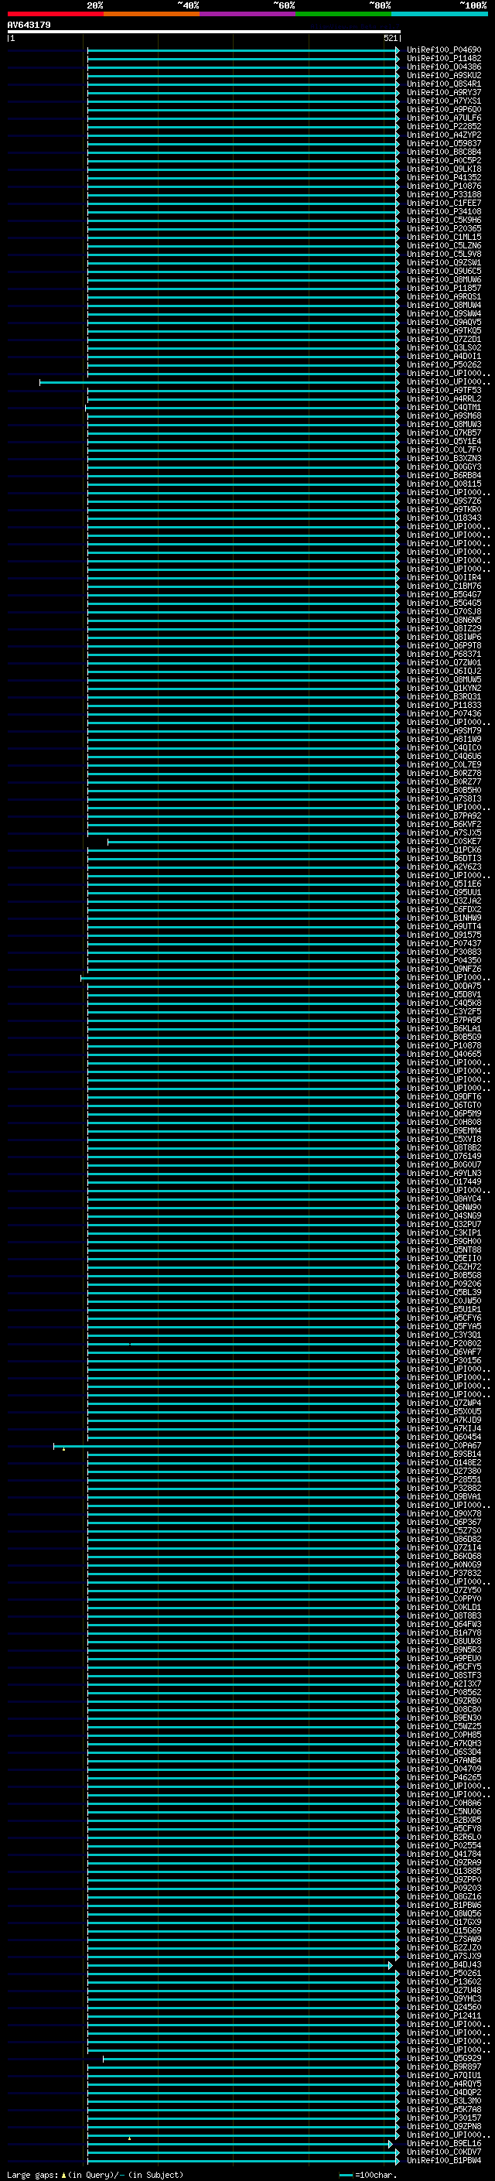Open hit UniRef100_O04386
The height and width of the screenshot is (2181, 495).
443,67
